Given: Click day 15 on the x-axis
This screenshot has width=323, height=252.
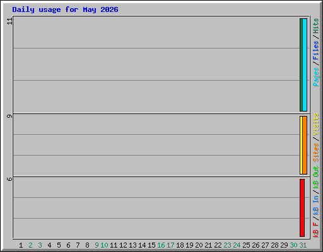Looking at the screenshot, I should 151,245.
